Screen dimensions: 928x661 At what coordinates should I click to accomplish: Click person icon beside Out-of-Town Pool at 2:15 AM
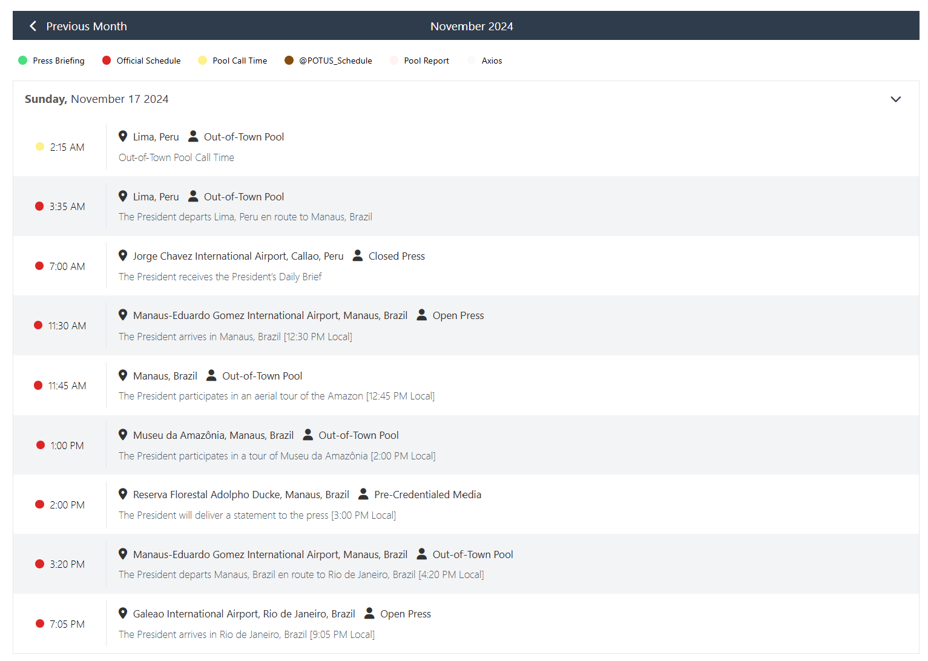click(x=193, y=136)
